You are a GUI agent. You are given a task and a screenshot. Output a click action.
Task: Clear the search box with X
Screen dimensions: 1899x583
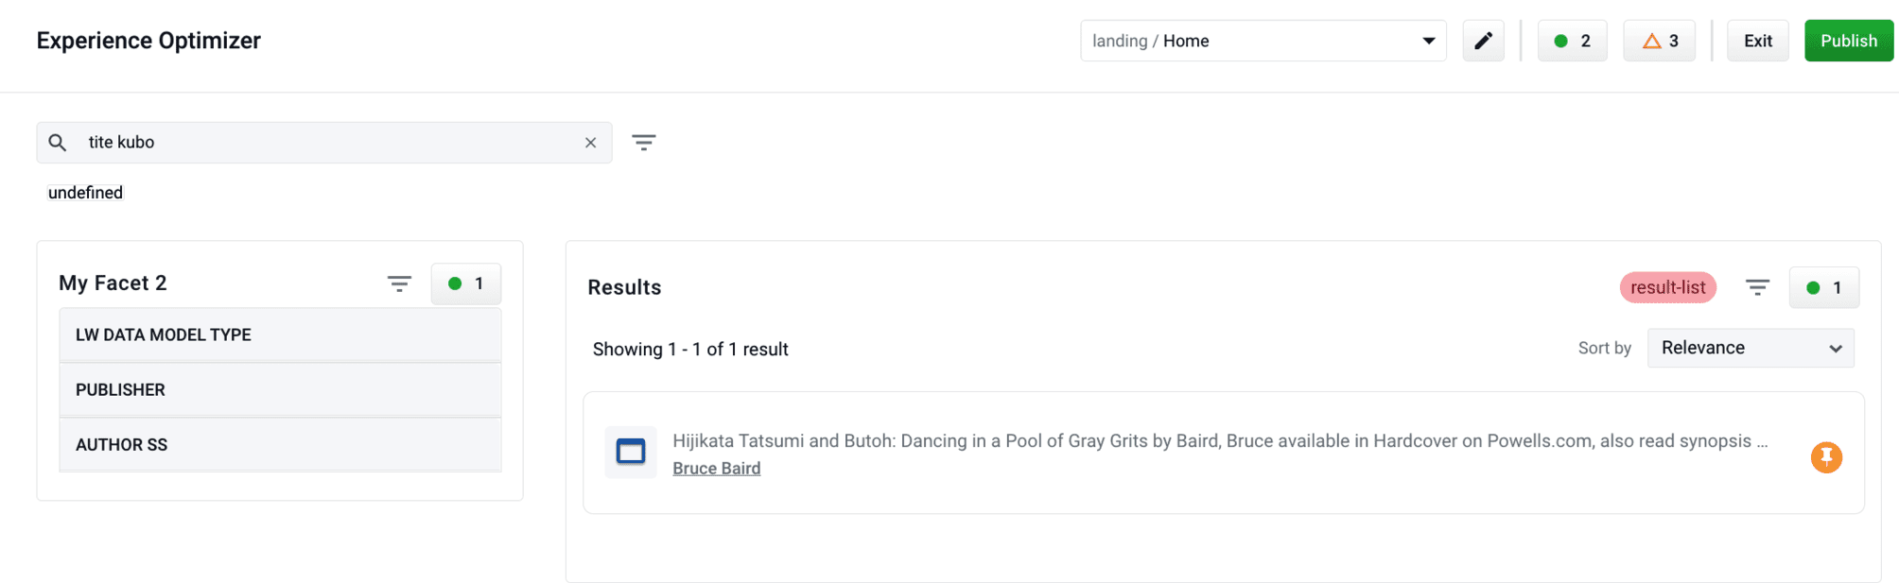pyautogui.click(x=590, y=143)
